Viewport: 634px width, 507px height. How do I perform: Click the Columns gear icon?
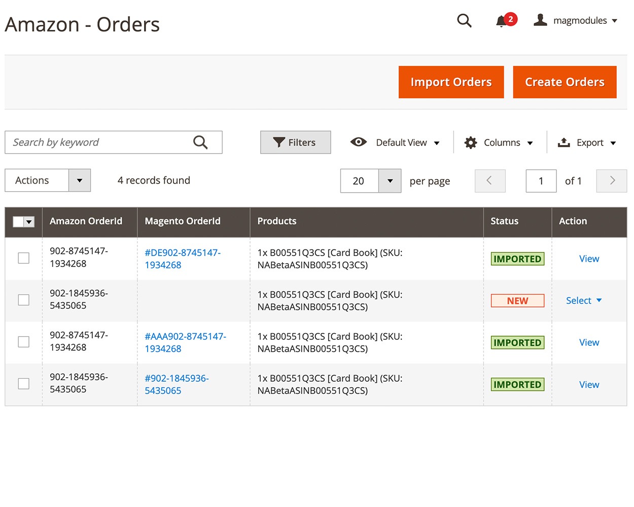point(471,143)
